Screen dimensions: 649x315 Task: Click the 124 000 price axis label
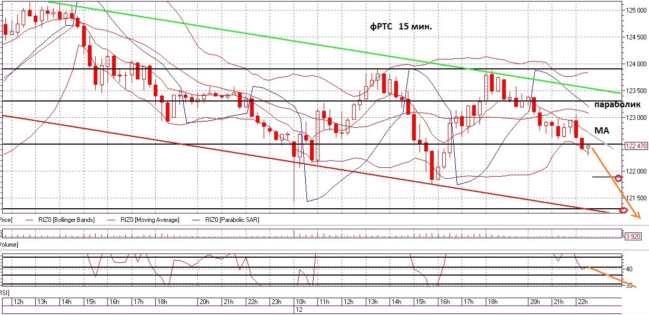[x=636, y=64]
